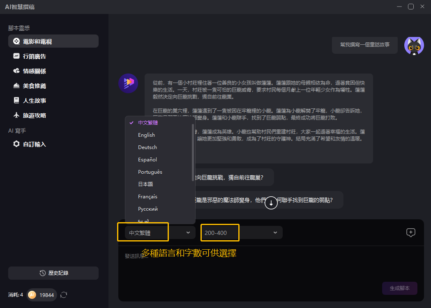Screen dimensions: 431x308
Task: Open the 200-400 word count dropdown
Action: [x=241, y=232]
